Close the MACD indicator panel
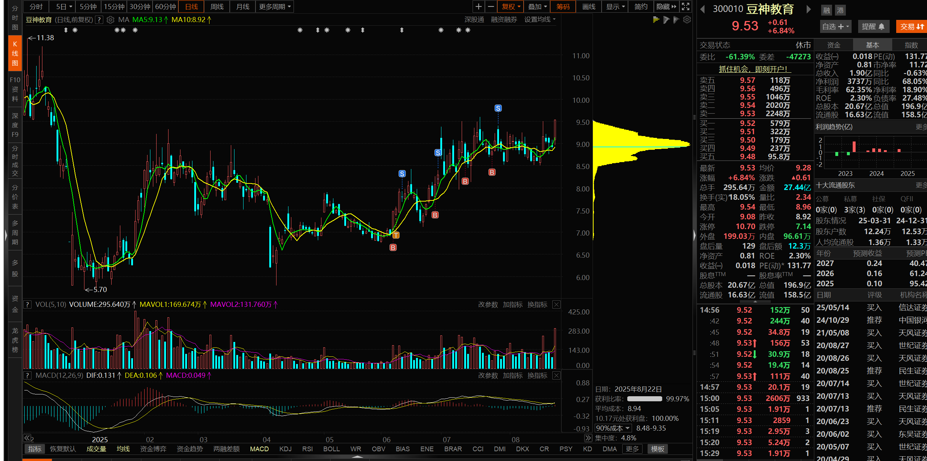Viewport: 927px width, 461px height. pos(556,375)
